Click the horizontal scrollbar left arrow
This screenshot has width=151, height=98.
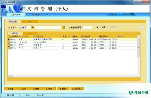tap(9, 76)
